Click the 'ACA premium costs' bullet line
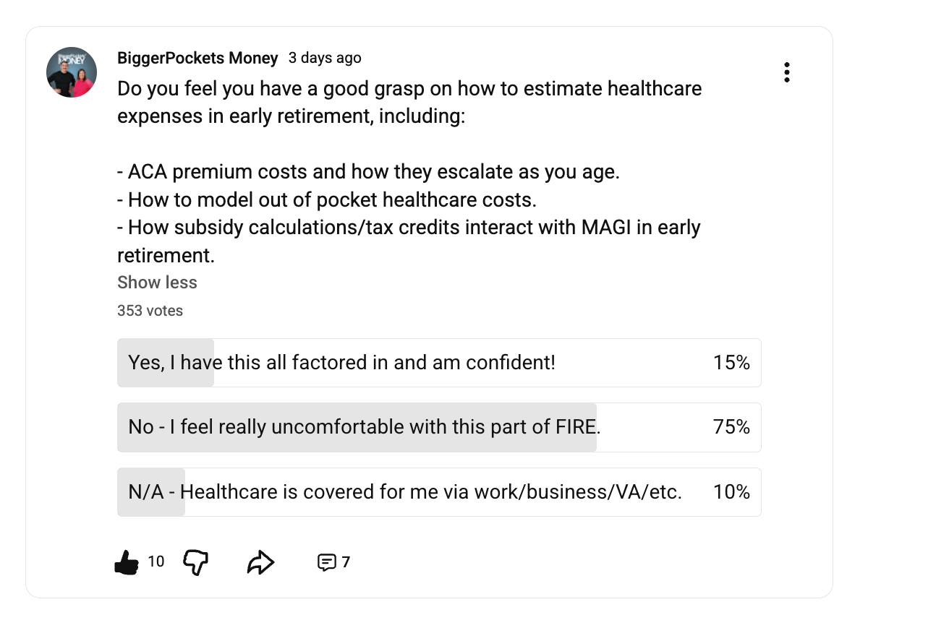Screen dimensions: 936x628 click(368, 172)
